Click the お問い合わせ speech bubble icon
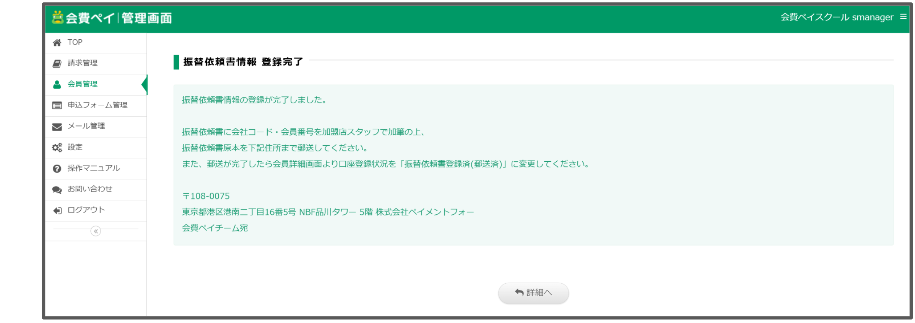Image resolution: width=915 pixels, height=323 pixels. point(57,190)
